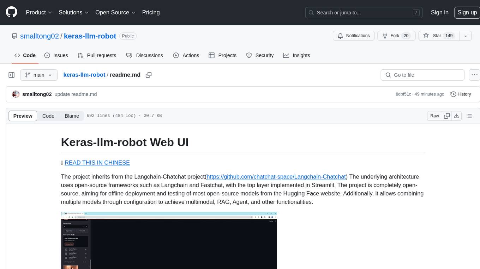Switch to the Issues tab

pos(56,55)
